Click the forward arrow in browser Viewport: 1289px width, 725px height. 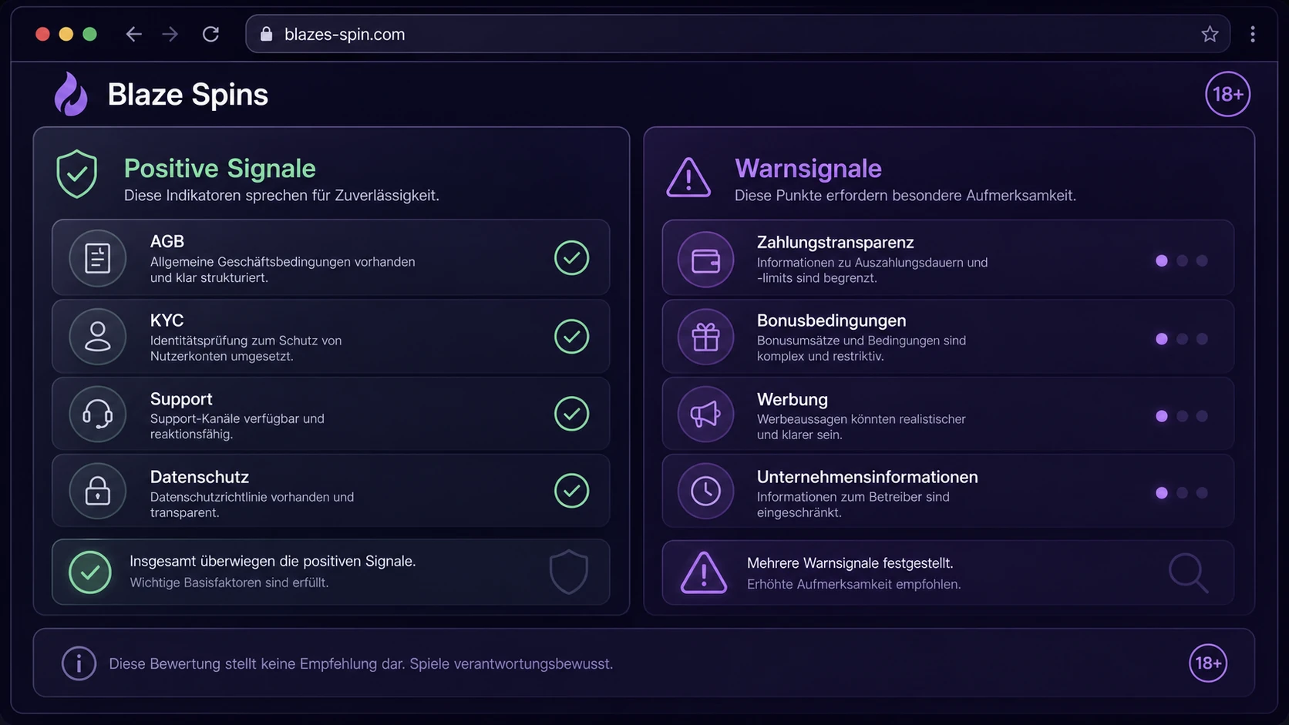click(170, 34)
